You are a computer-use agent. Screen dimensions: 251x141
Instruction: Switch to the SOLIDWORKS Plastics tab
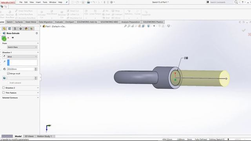(x=153, y=22)
